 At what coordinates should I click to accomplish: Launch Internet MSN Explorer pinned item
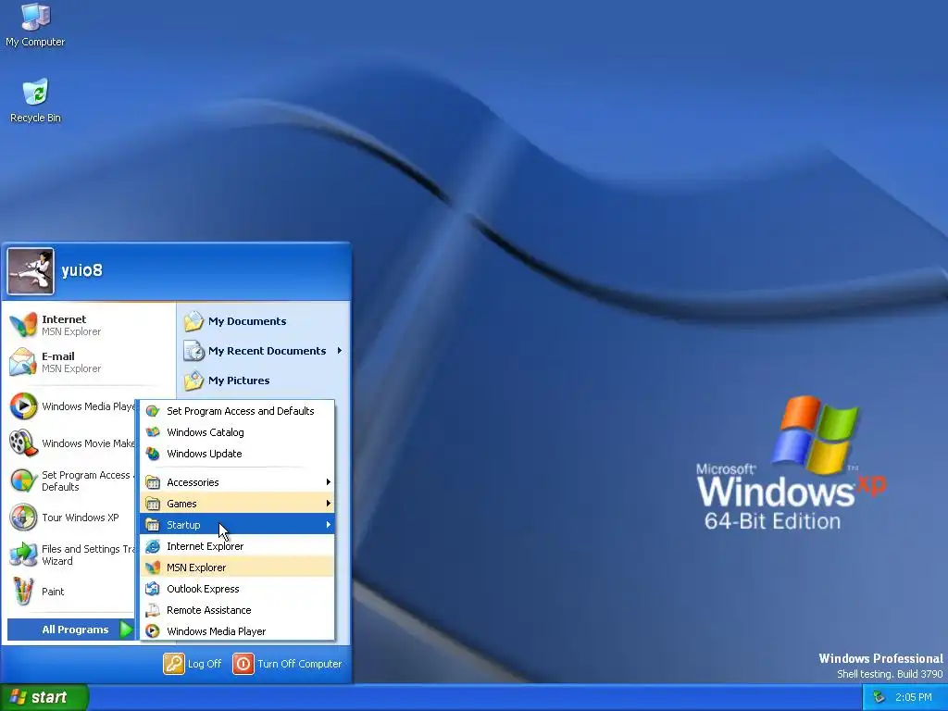90,325
